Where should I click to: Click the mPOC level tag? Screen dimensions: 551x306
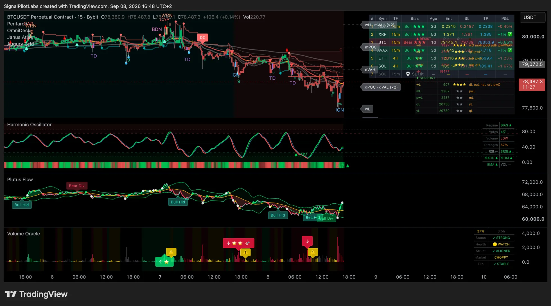point(371,47)
